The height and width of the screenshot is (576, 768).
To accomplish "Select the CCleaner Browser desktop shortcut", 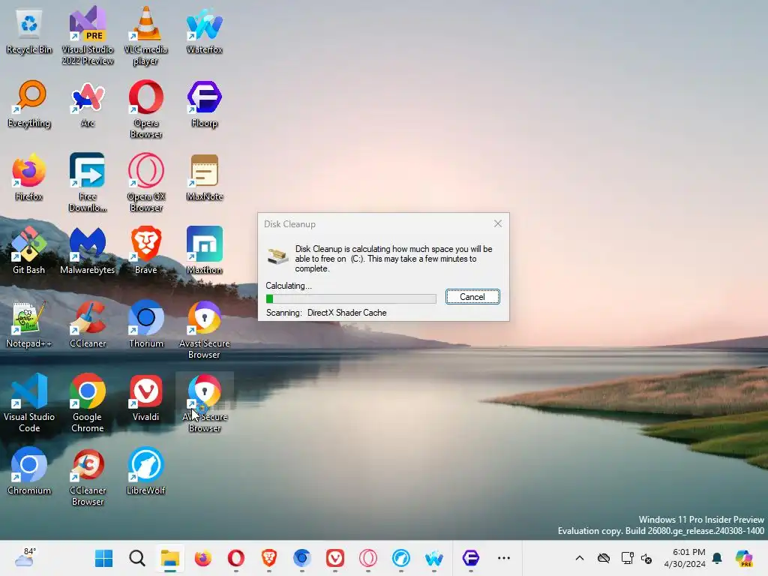I will pos(88,476).
